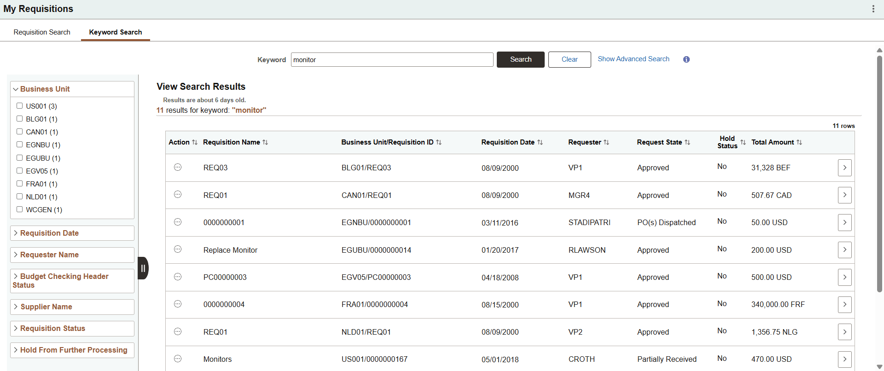This screenshot has width=884, height=371.
Task: Open details arrow for EGNBU/0000000001
Action: (x=844, y=222)
